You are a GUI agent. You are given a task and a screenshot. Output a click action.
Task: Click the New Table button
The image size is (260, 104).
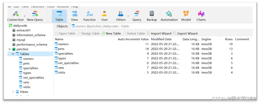[x=111, y=33]
